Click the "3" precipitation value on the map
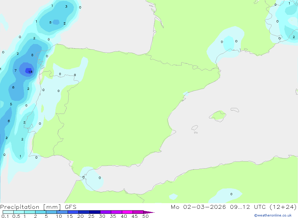This screenshot has height=218, width=298. (66, 7)
